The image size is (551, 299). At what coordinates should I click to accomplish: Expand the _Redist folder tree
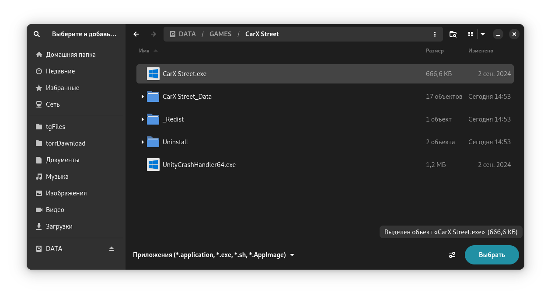[x=143, y=119]
